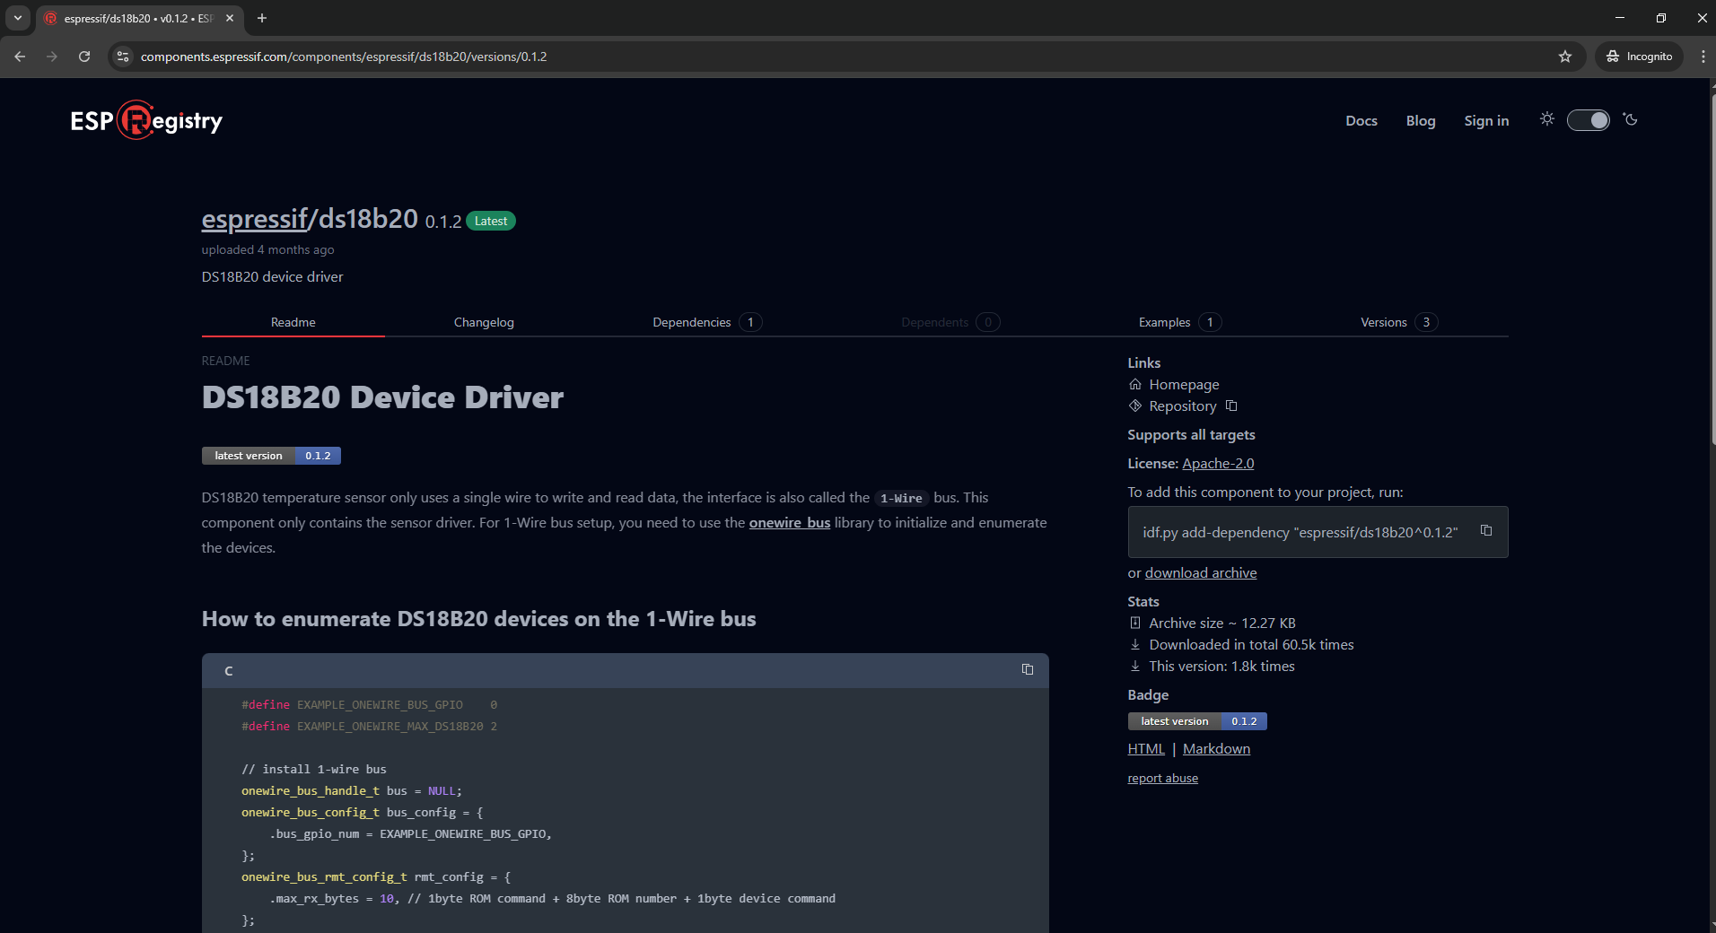The height and width of the screenshot is (933, 1716).
Task: Copy the repository URL icon
Action: point(1231,405)
